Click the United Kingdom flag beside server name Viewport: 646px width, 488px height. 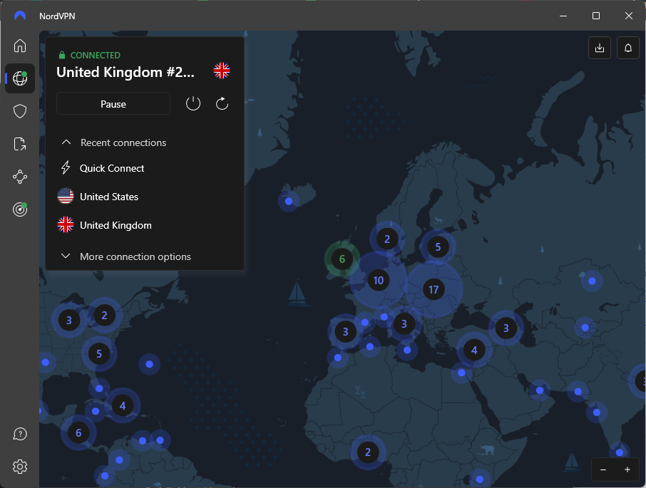point(222,71)
